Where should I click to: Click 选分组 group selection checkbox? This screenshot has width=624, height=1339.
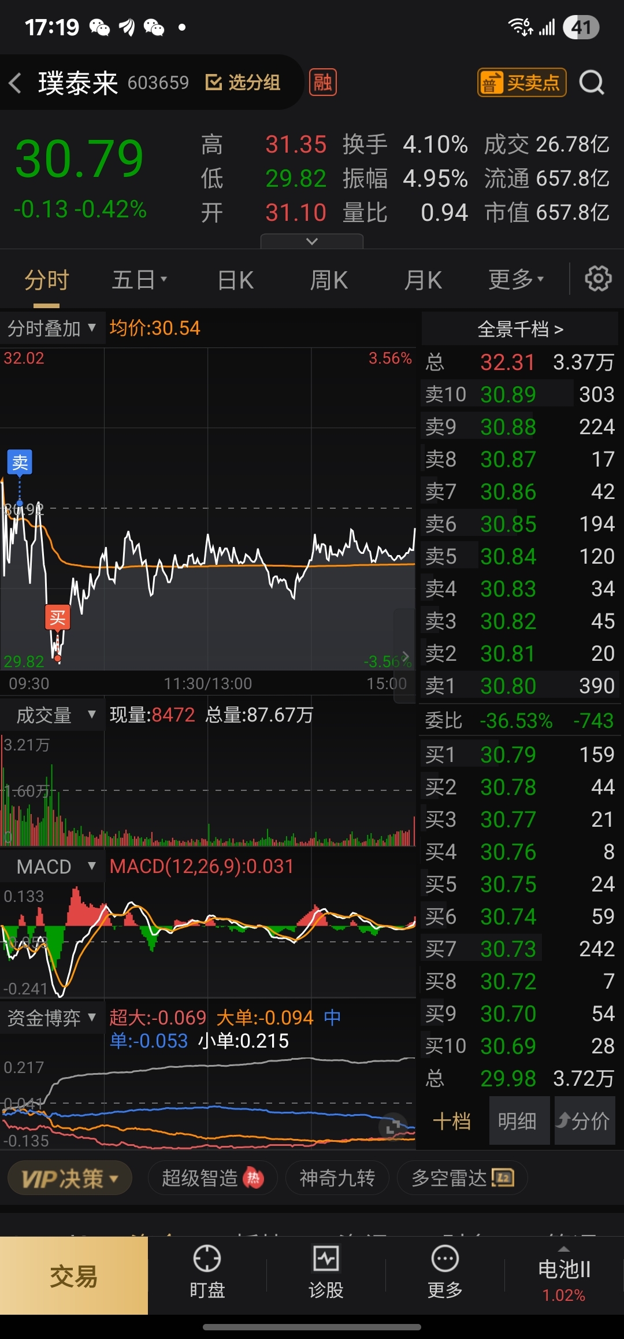[243, 83]
